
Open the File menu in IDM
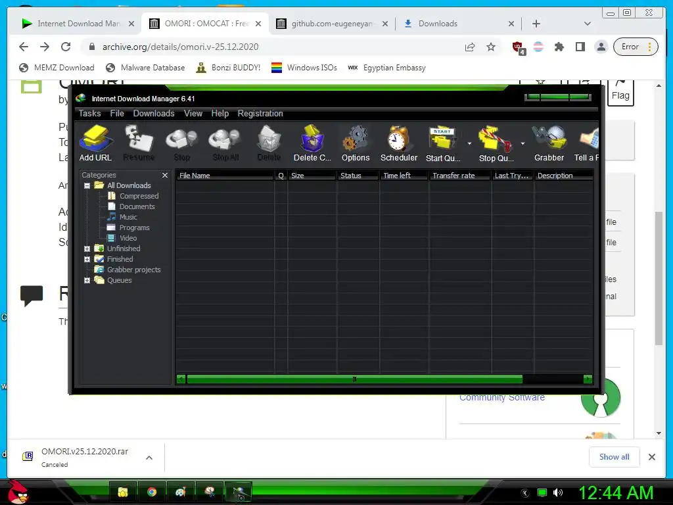click(x=117, y=113)
